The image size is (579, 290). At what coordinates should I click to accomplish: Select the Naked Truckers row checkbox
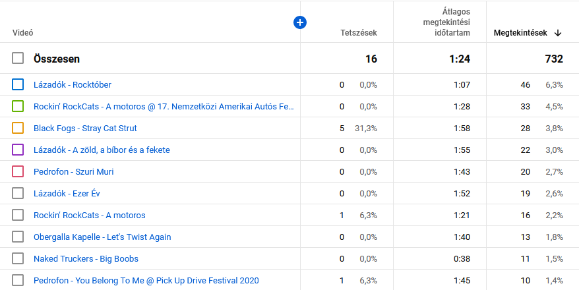(x=18, y=258)
